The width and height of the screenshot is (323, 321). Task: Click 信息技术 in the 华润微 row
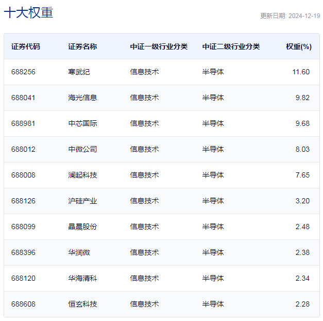tap(144, 252)
